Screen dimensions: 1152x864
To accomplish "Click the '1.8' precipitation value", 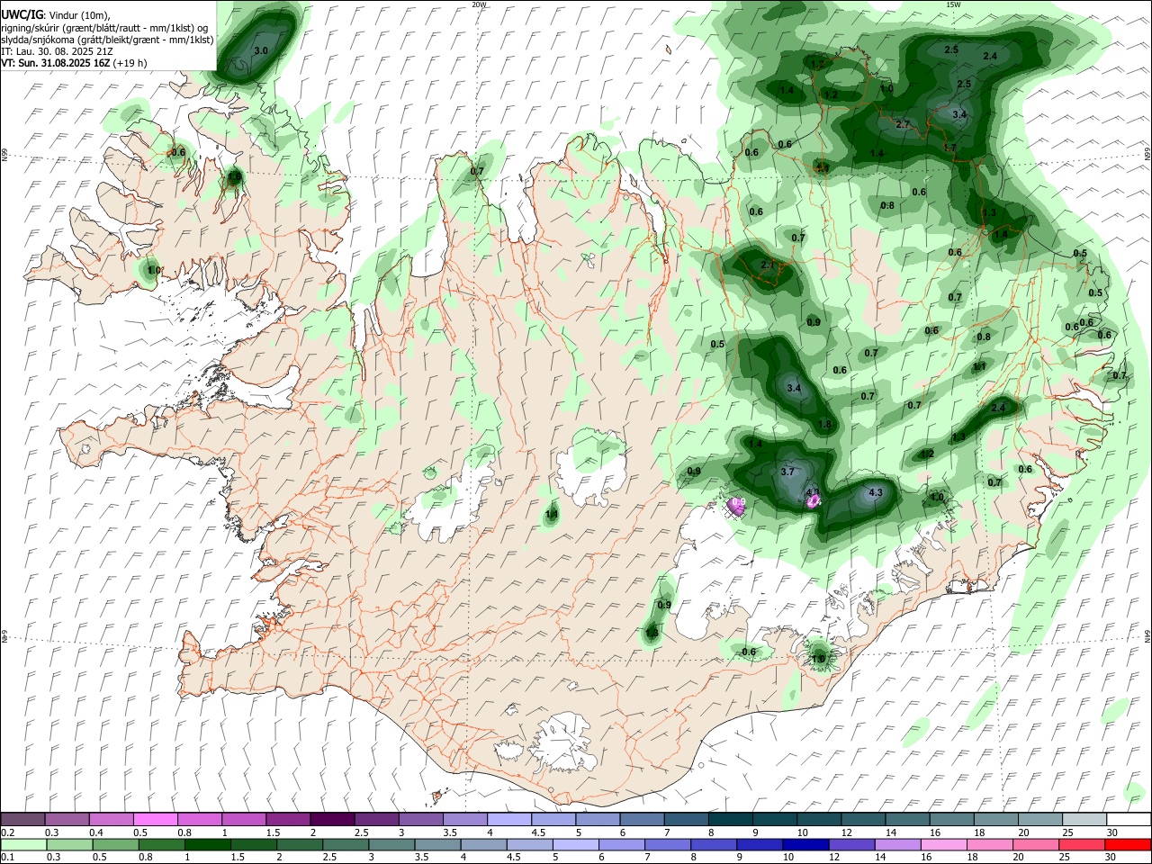I will pos(824,425).
